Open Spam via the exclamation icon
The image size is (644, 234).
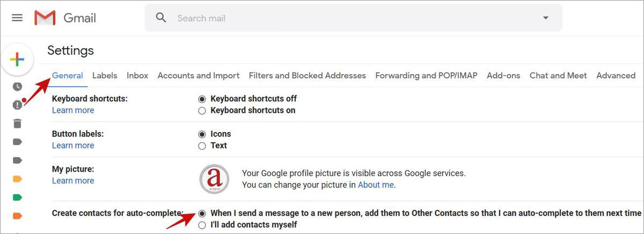pos(17,105)
